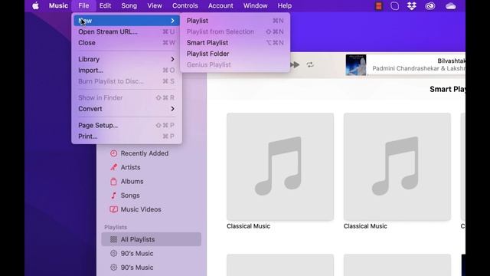Click the Playlists section header
The image size is (490, 276).
[116, 227]
